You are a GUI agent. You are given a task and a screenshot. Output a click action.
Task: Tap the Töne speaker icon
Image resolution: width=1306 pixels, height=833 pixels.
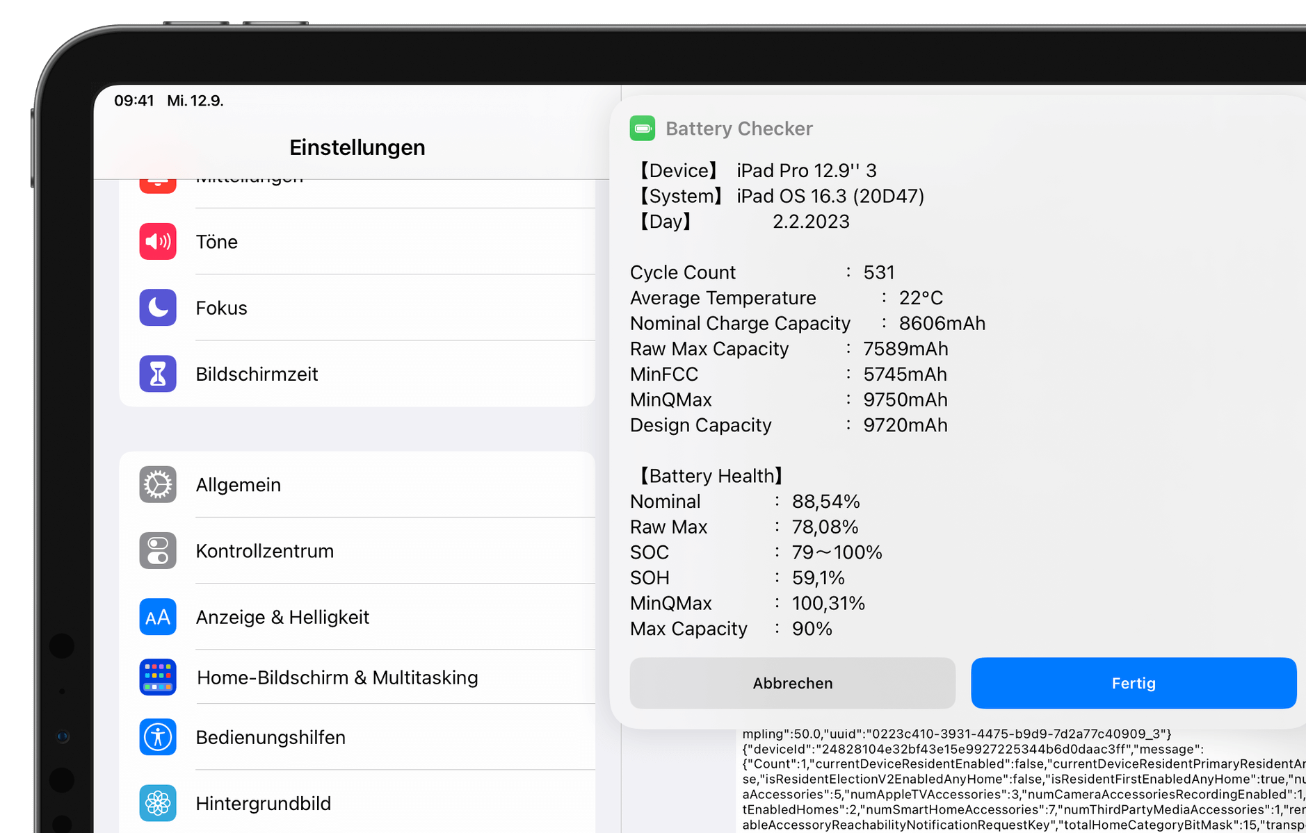click(158, 241)
